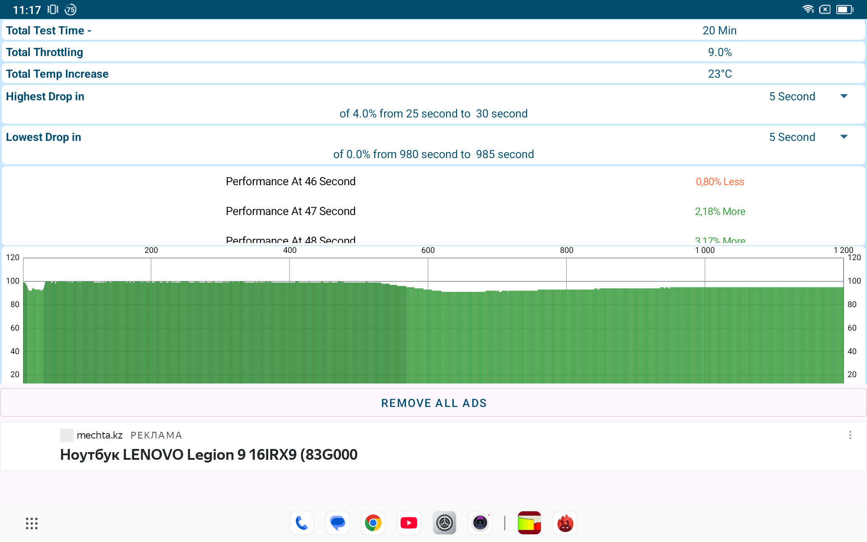Open the Lenovo Legion 9 ad headline
This screenshot has width=867, height=542.
[x=209, y=454]
